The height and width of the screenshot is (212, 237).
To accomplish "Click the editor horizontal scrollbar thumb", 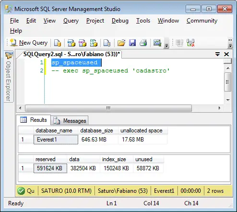I will 108,108.
